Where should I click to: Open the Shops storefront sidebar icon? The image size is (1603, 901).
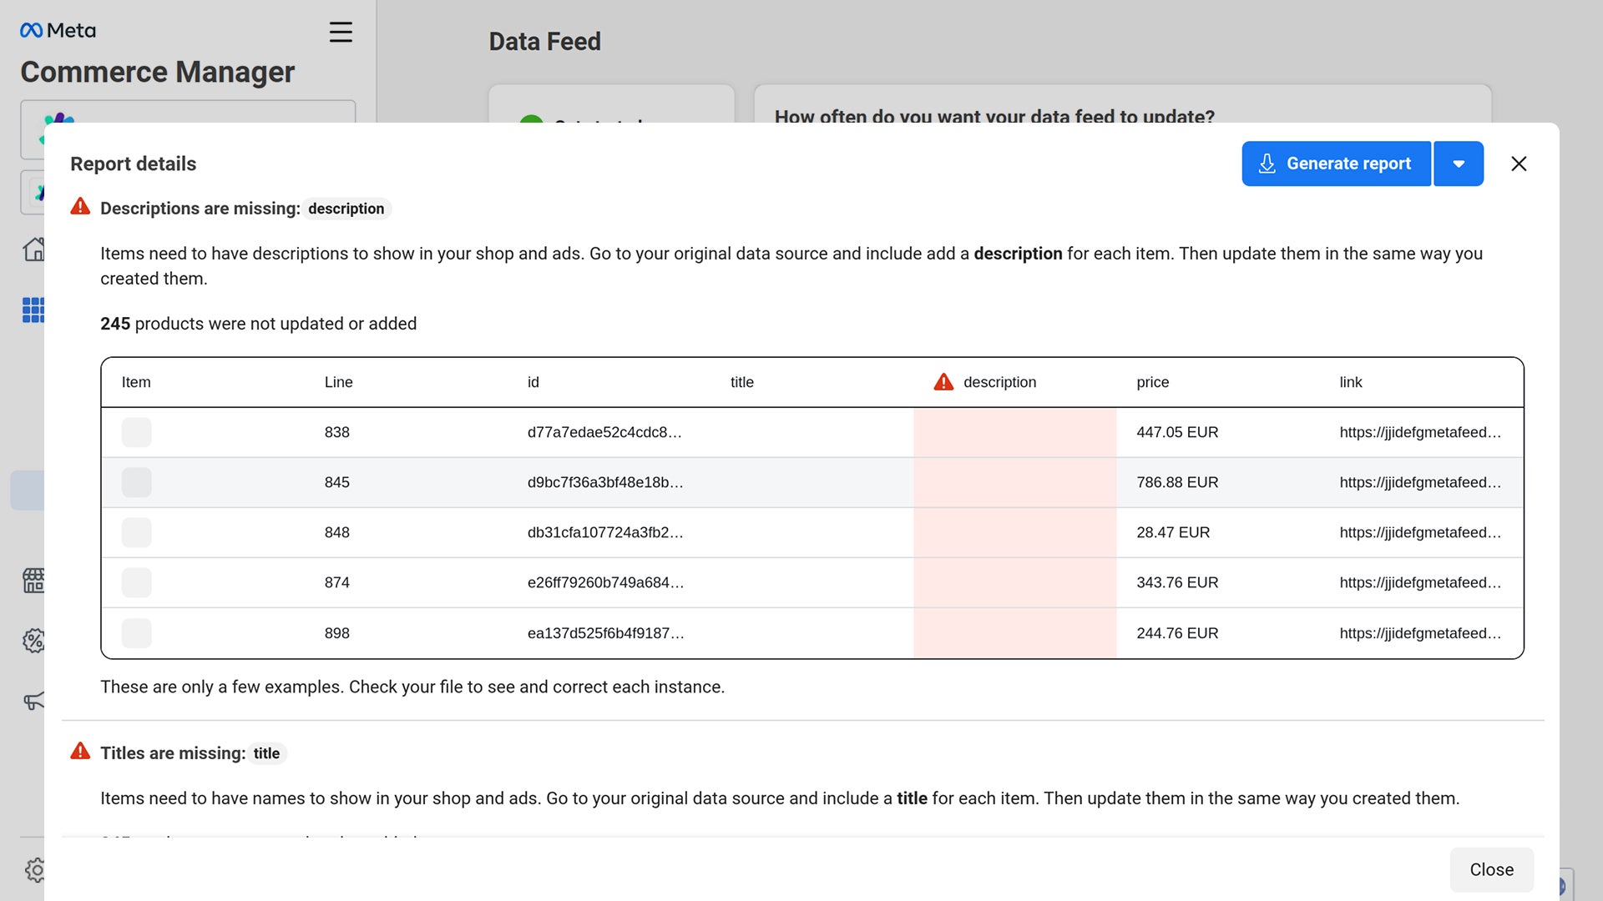point(33,580)
